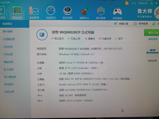Screen dimensions: 159x119
Task: Open the 驱动检测 driver detection tool
Action: 67,13
